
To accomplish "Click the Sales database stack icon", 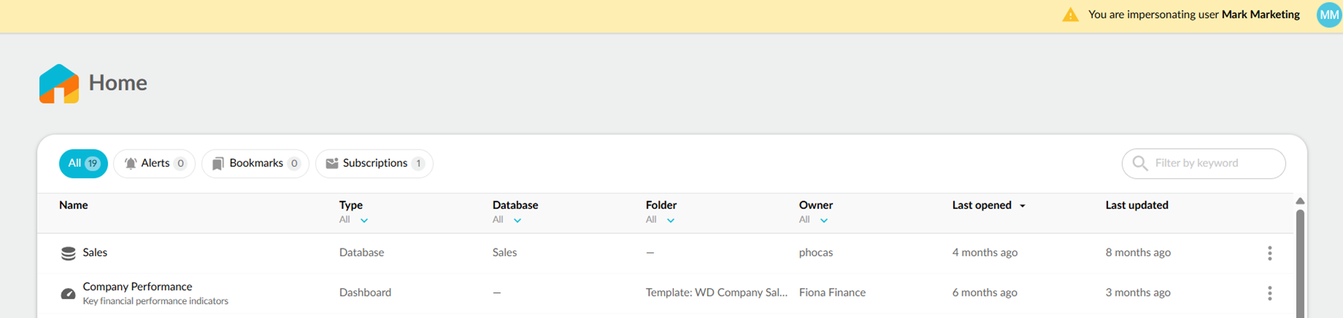I will click(x=68, y=253).
